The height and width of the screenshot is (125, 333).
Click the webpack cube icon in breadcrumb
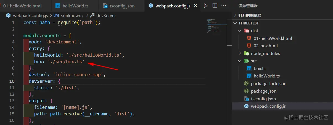[9, 16]
